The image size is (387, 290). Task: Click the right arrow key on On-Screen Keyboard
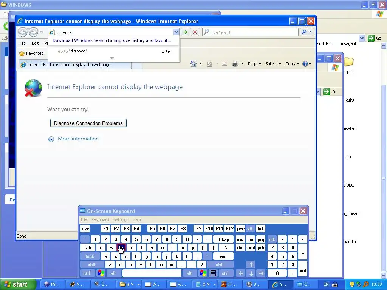261,273
